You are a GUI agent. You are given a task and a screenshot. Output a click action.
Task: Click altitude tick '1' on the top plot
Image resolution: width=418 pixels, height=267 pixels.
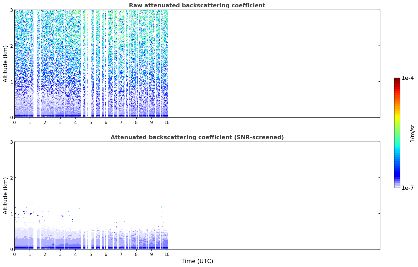click(11, 82)
